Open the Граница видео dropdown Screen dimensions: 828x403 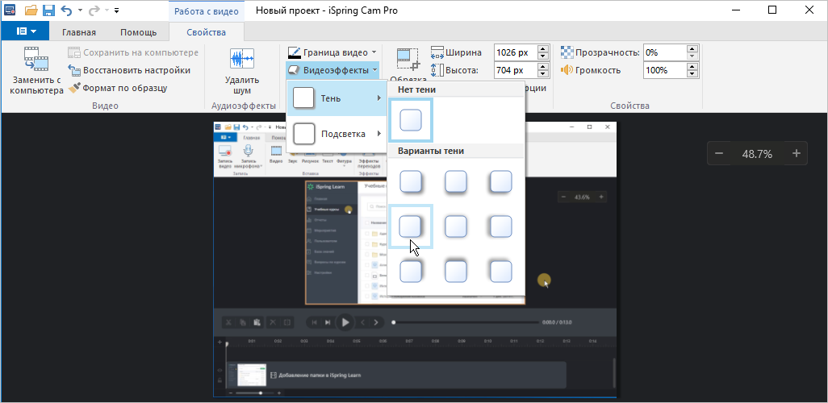(x=332, y=52)
